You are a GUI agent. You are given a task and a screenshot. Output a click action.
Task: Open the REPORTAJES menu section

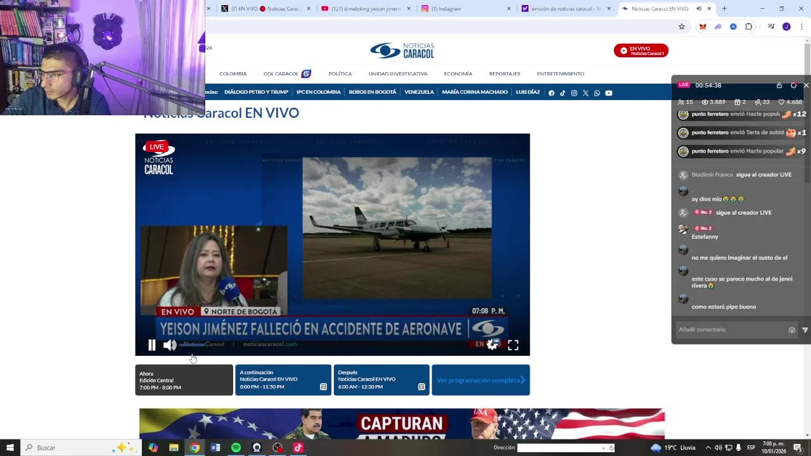[504, 74]
